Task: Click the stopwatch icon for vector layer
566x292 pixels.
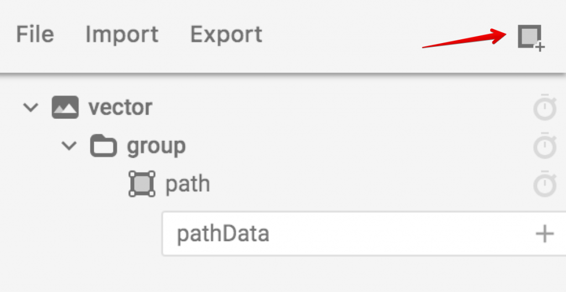Action: (544, 108)
